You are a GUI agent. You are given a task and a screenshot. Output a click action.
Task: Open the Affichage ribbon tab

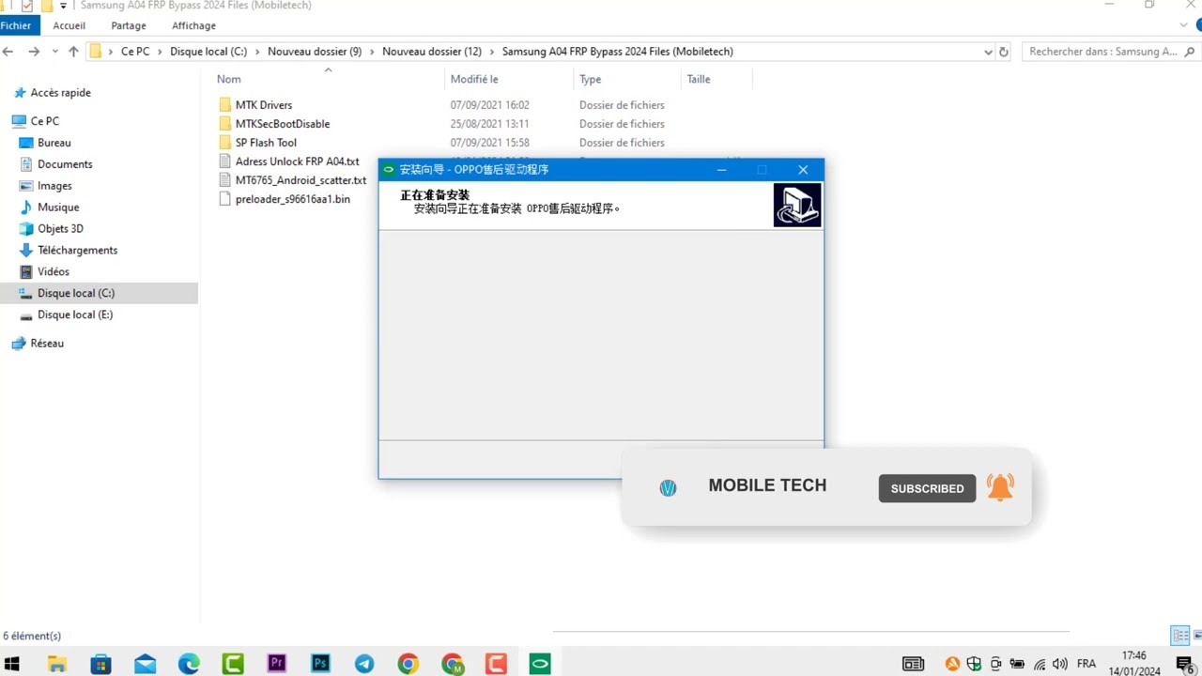pyautogui.click(x=193, y=25)
